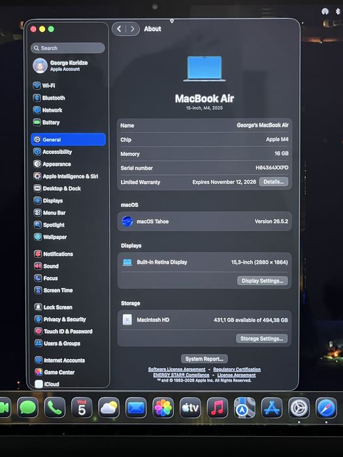
Task: Open Lock Screen settings
Action: (x=54, y=307)
